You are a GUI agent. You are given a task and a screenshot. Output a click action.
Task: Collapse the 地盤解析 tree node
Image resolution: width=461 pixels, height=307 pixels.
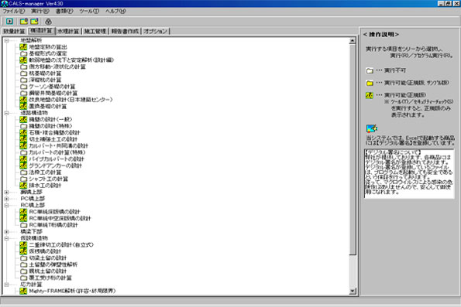[6, 40]
